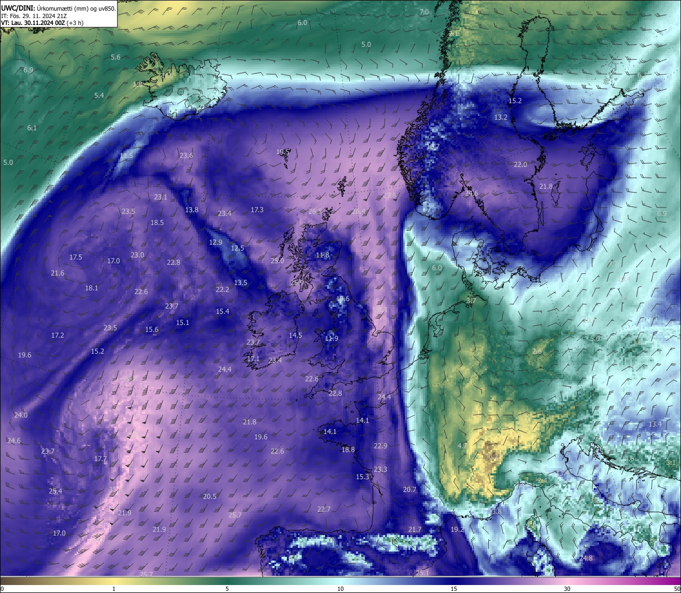Click the map value "20.7"
Image resolution: width=681 pixels, height=593 pixels.
(410, 489)
